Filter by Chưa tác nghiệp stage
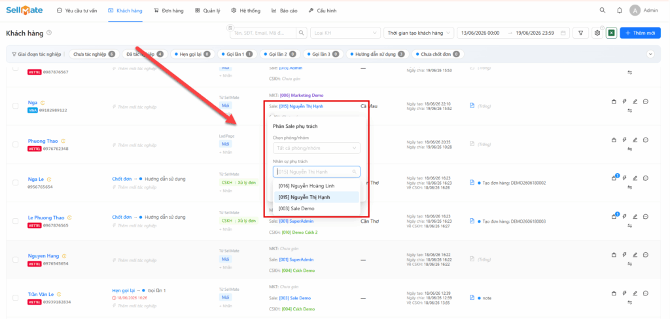Image resolution: width=670 pixels, height=319 pixels. (x=94, y=54)
